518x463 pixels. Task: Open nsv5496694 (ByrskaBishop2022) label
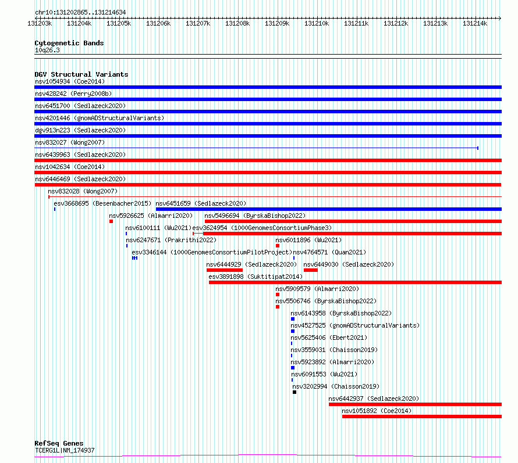point(255,216)
